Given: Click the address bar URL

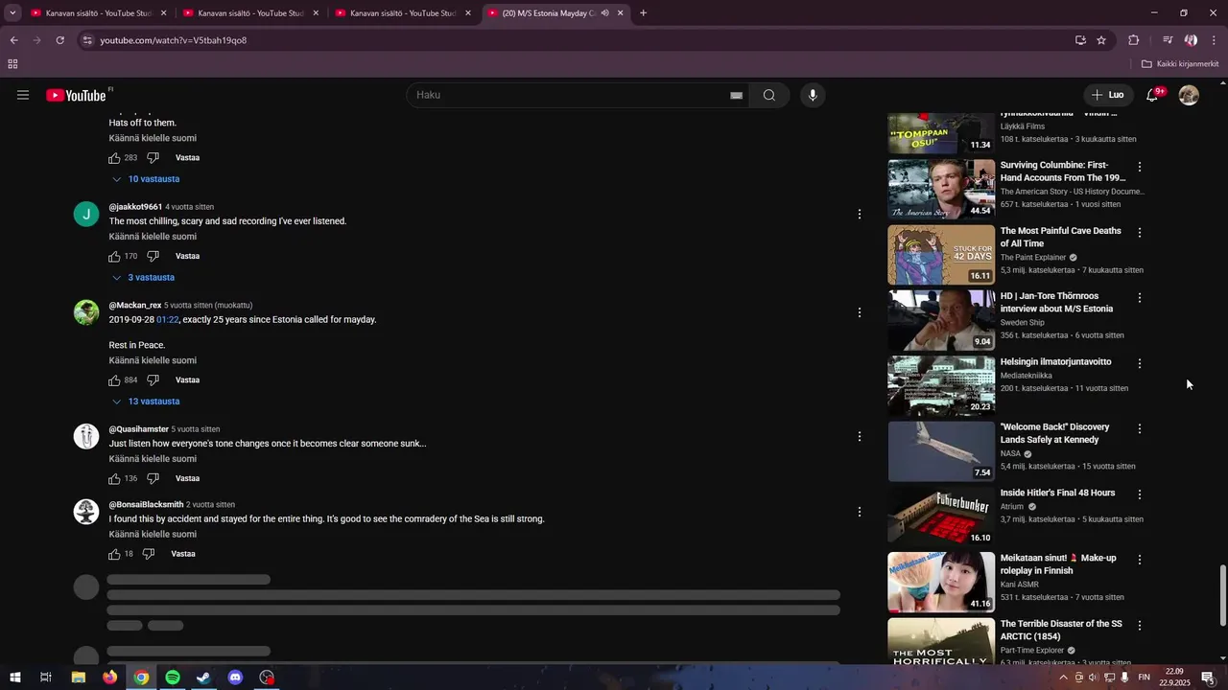Looking at the screenshot, I should point(173,40).
